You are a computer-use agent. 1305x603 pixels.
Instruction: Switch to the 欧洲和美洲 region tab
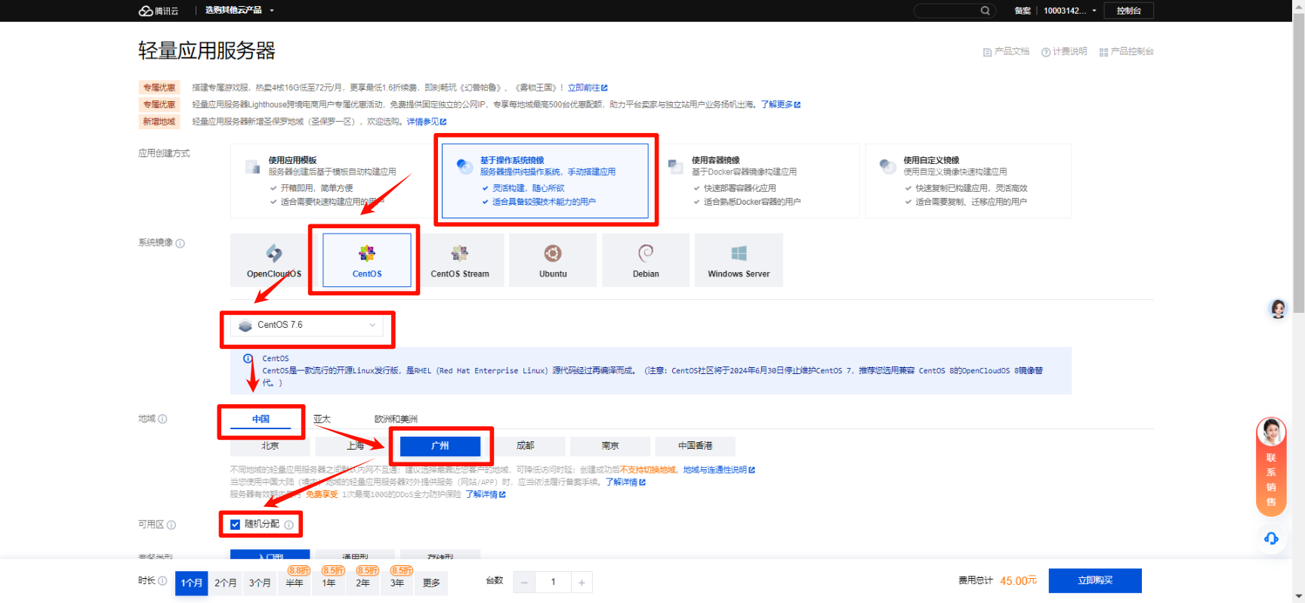coord(396,419)
